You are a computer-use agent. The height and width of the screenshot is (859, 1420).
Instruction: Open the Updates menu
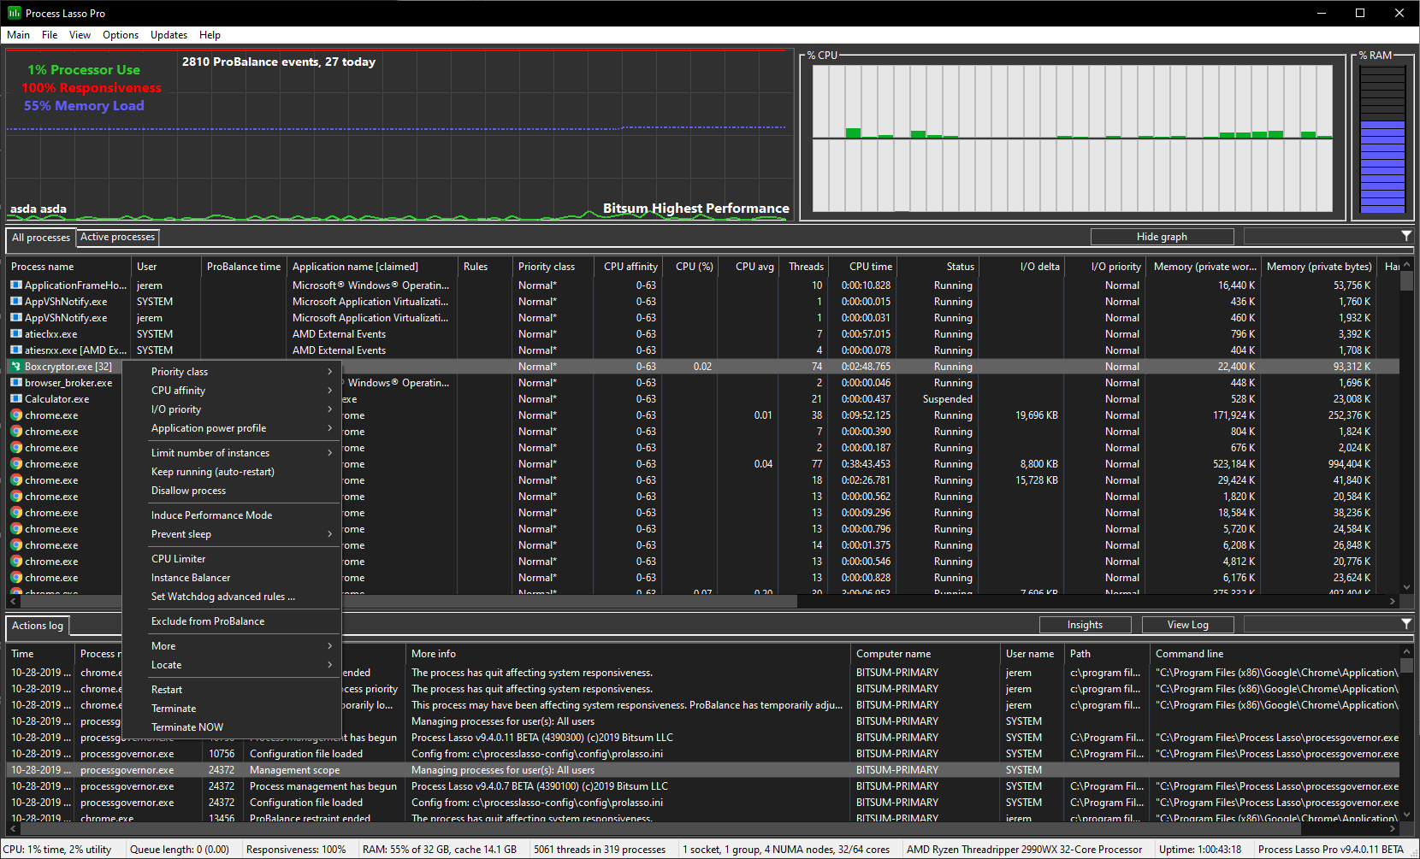pyautogui.click(x=169, y=35)
